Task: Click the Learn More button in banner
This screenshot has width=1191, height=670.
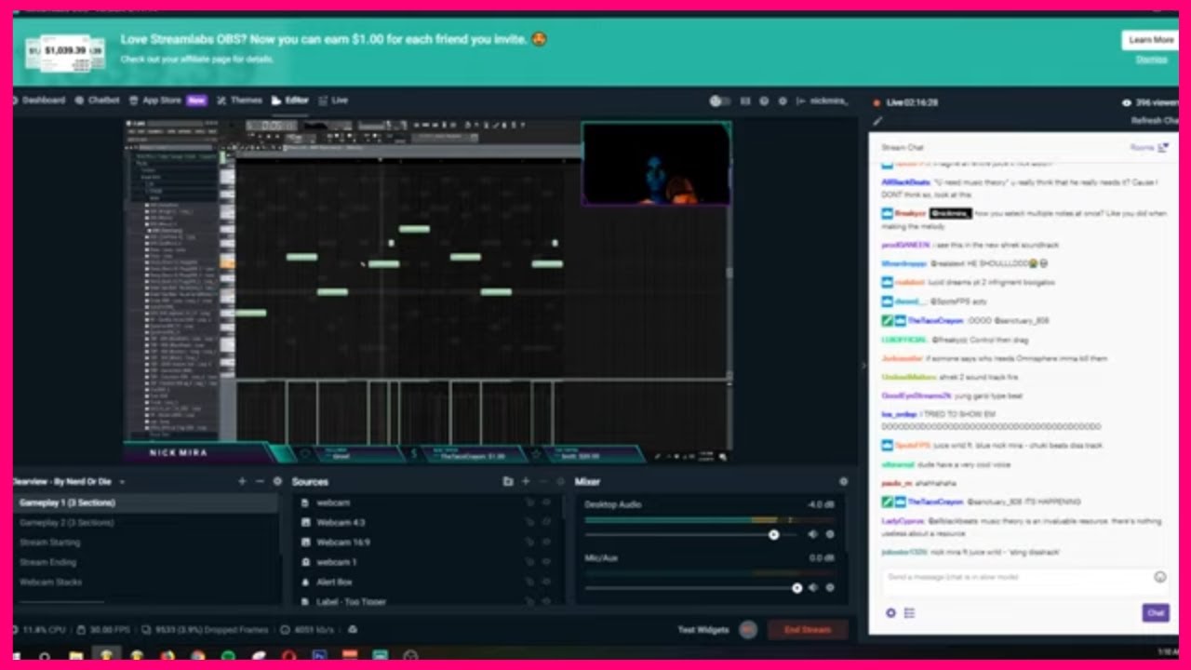Action: pyautogui.click(x=1151, y=40)
